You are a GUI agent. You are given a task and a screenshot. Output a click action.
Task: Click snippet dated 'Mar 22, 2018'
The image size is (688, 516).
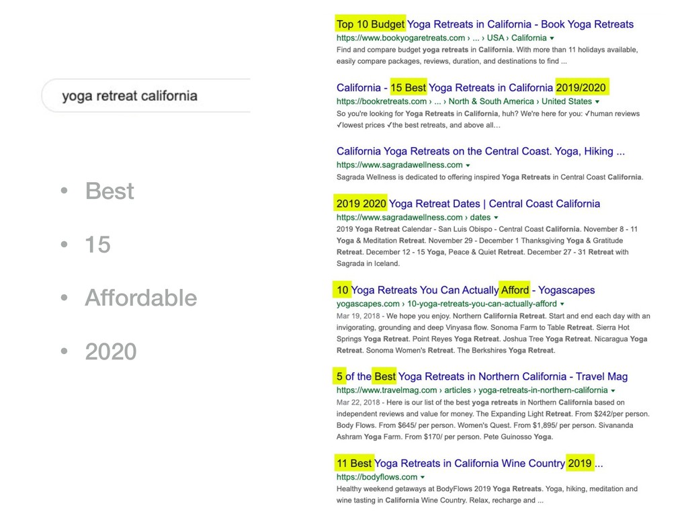[x=492, y=419]
